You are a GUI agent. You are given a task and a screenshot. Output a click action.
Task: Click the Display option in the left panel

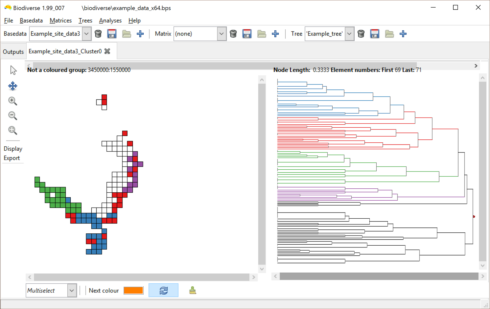tap(13, 149)
